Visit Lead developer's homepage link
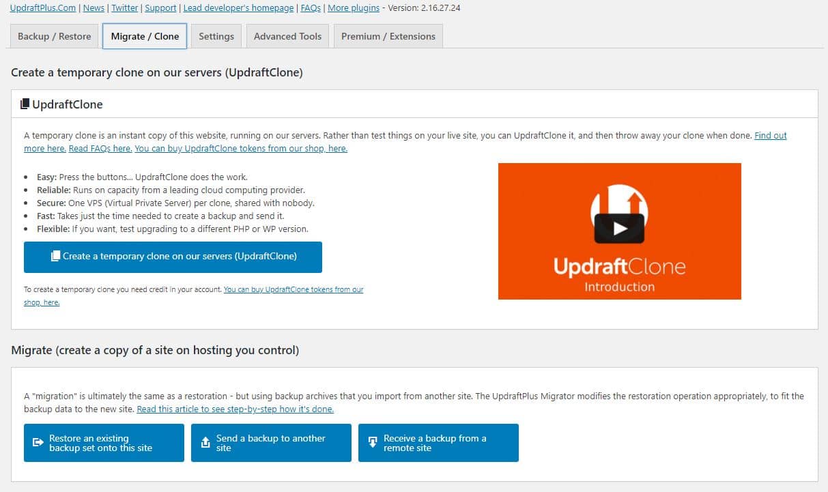Screen dimensions: 828x492 pos(238,8)
